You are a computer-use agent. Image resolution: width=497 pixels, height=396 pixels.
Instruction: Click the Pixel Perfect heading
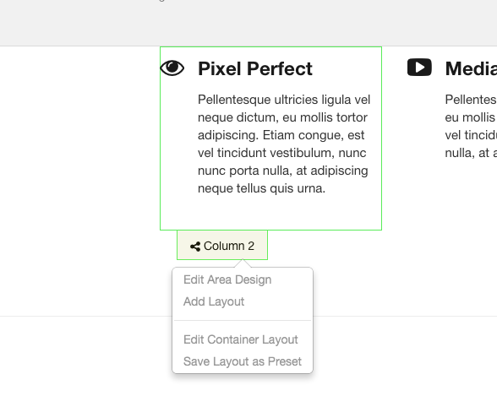[255, 68]
